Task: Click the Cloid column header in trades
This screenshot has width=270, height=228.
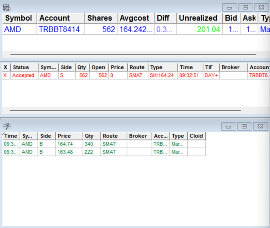Action: (x=196, y=136)
